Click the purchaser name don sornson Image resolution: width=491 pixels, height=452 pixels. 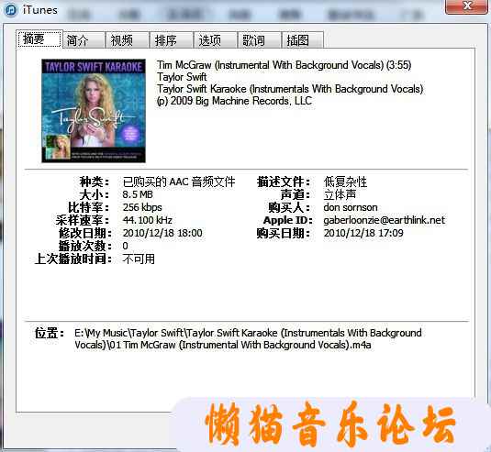pos(351,207)
